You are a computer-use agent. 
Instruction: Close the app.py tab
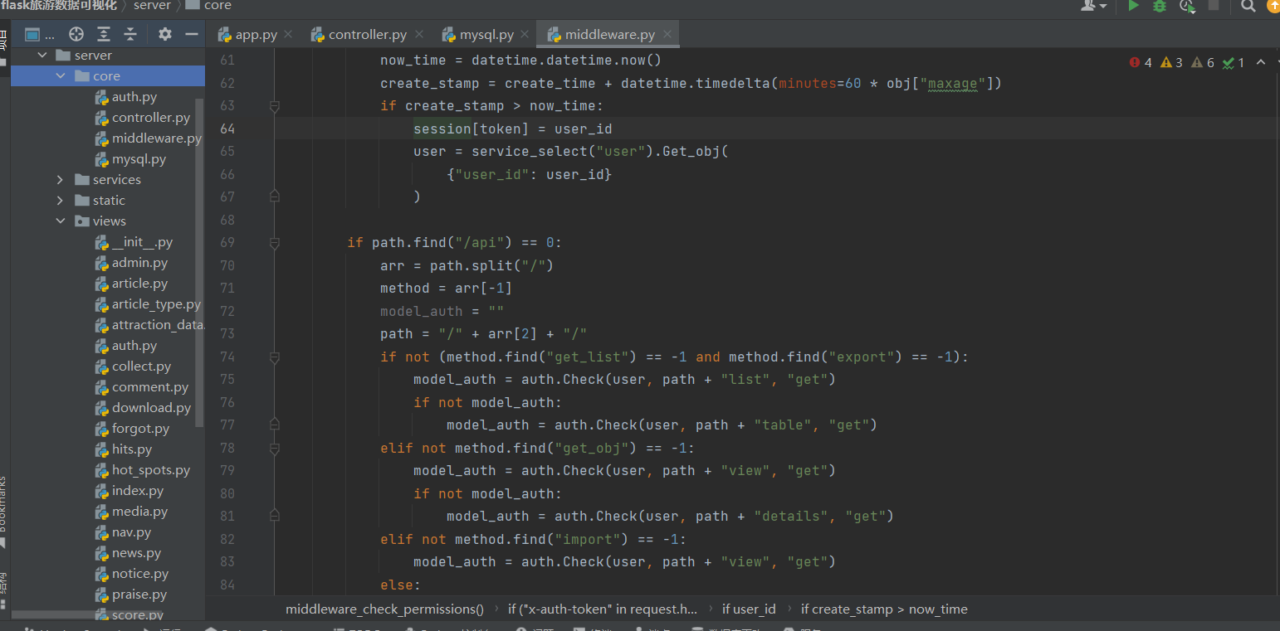(x=288, y=35)
